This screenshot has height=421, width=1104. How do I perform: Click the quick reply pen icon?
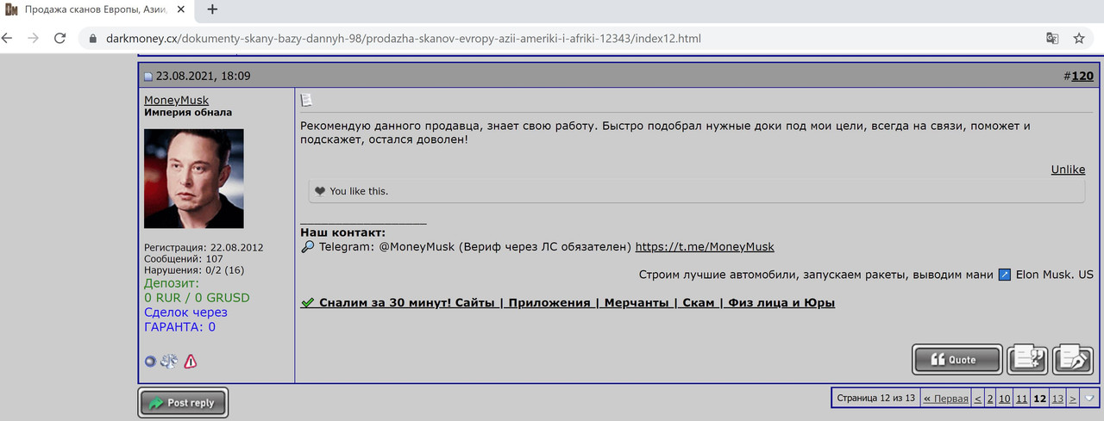click(1074, 359)
